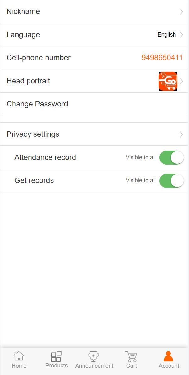Screen dimensions: 189x375
Task: Open the shopping Cart icon
Action: (x=132, y=356)
